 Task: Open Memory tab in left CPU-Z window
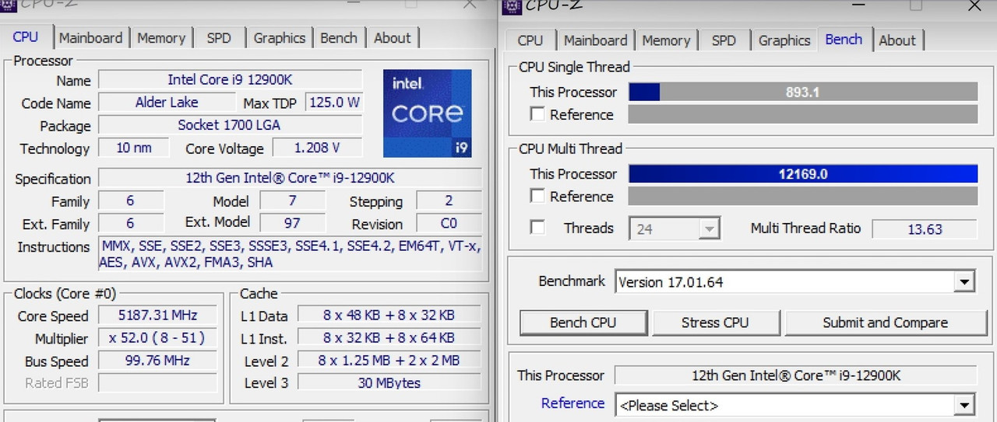pyautogui.click(x=161, y=38)
